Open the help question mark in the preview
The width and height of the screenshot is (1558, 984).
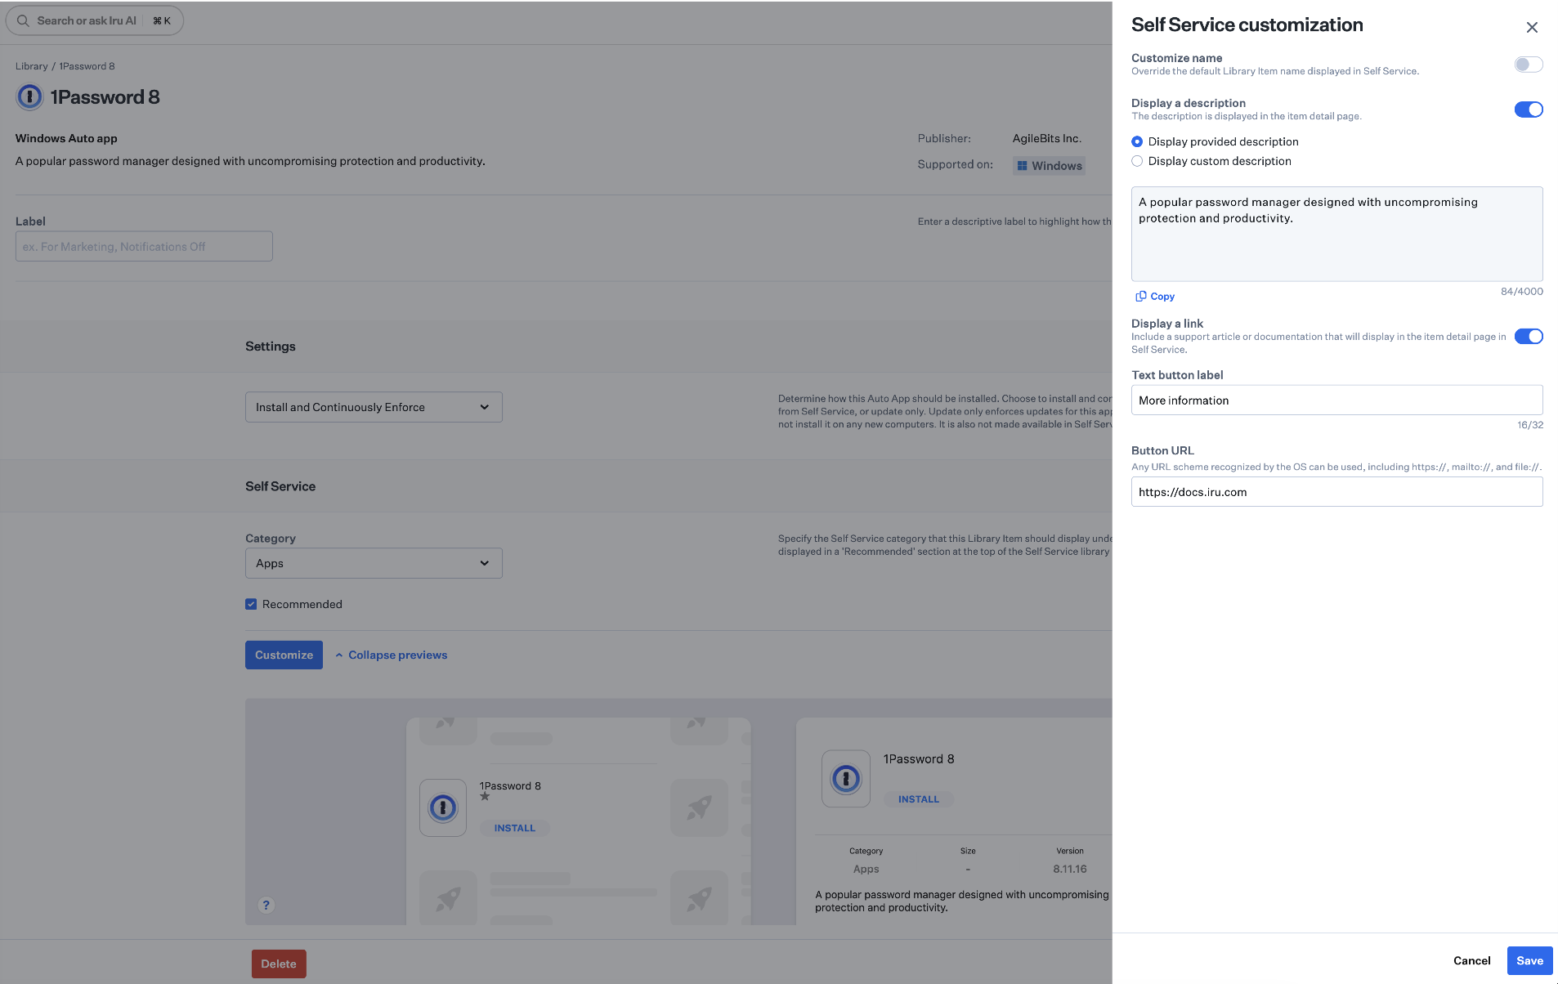tap(266, 905)
